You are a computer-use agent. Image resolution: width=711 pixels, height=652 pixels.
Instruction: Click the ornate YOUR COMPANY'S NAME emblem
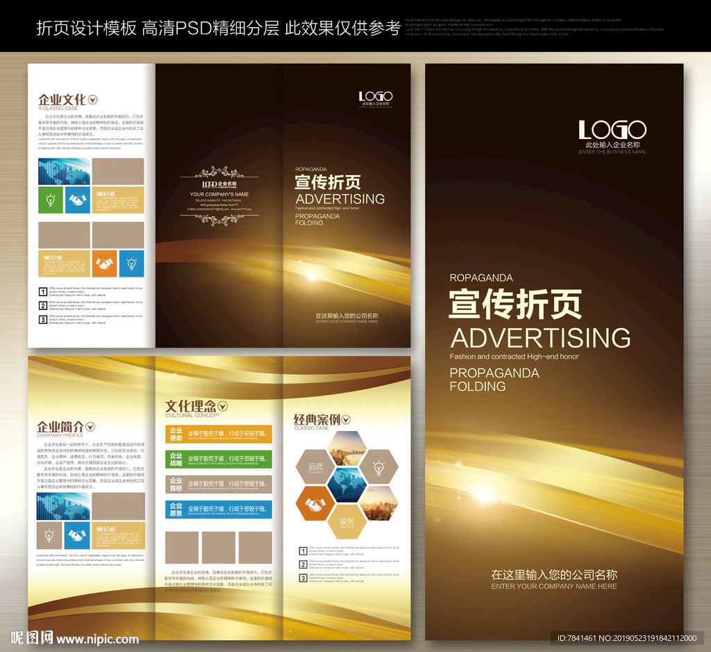[219, 197]
